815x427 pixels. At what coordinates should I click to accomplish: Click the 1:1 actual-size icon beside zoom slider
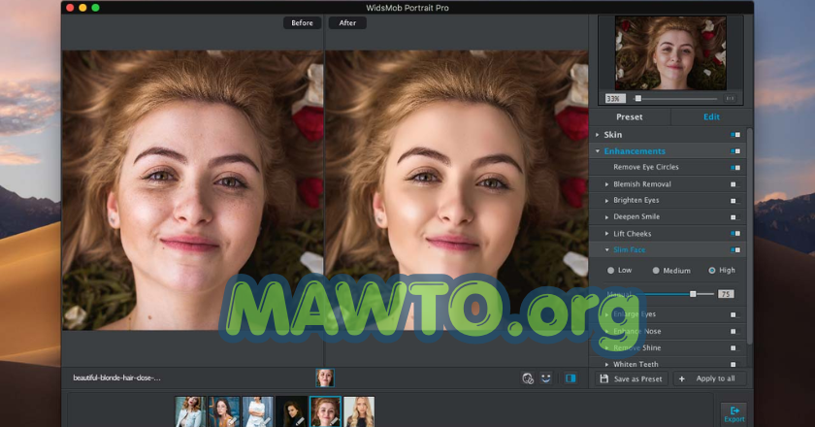point(730,98)
